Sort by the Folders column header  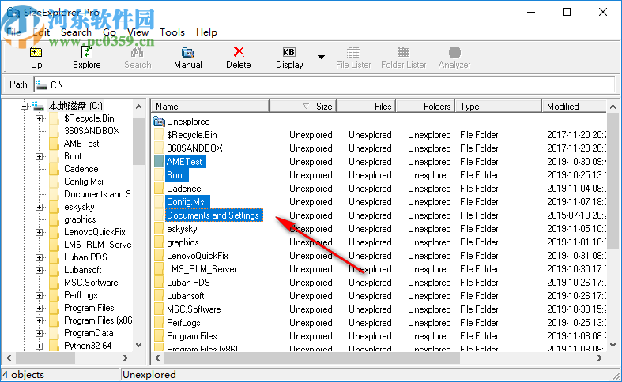tap(425, 107)
